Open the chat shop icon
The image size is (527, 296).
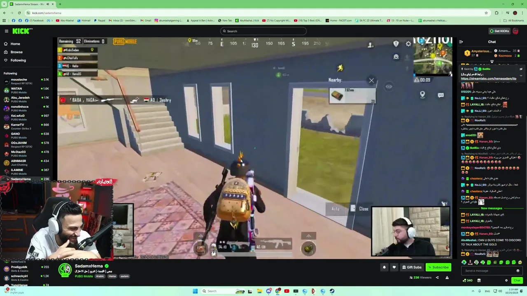[x=479, y=280]
